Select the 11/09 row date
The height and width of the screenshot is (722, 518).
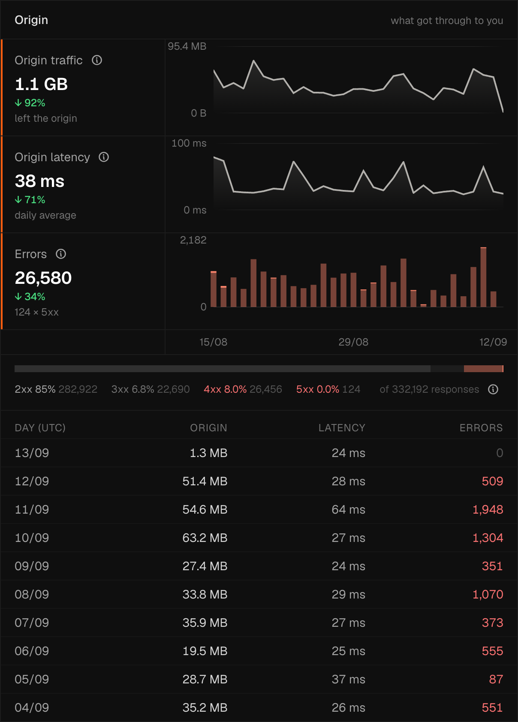[32, 509]
